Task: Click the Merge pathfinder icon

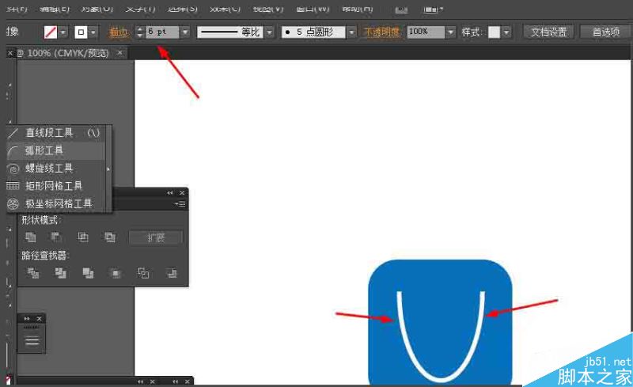Action: coord(88,274)
